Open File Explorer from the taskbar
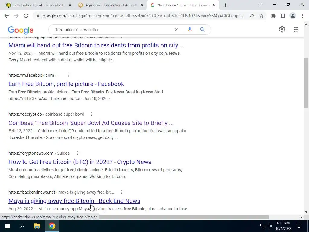The width and height of the screenshot is (309, 232). pos(37,226)
